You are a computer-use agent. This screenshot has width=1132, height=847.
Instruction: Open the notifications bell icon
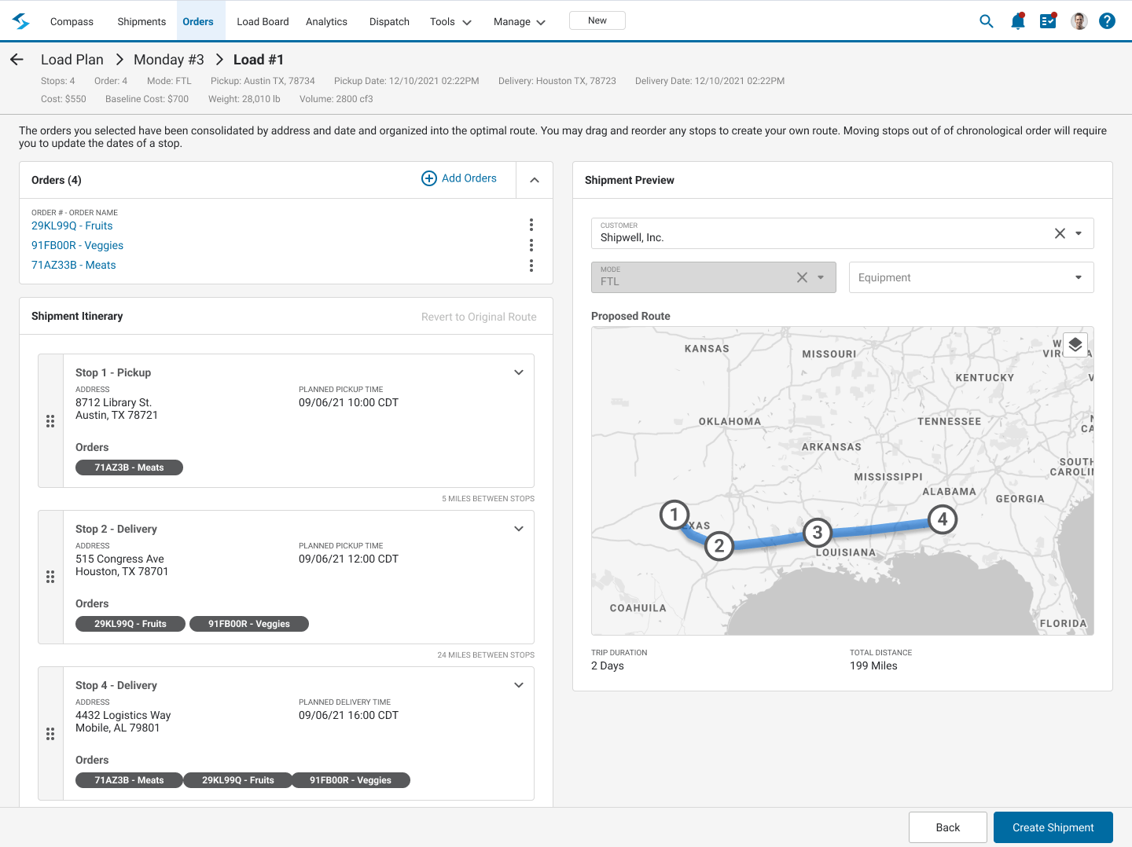[x=1016, y=21]
